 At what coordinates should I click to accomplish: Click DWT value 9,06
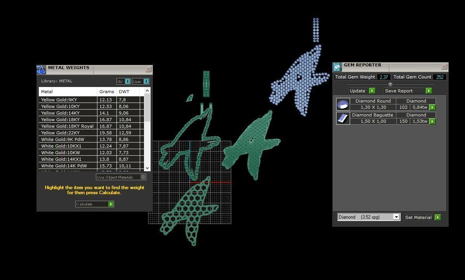(x=124, y=113)
